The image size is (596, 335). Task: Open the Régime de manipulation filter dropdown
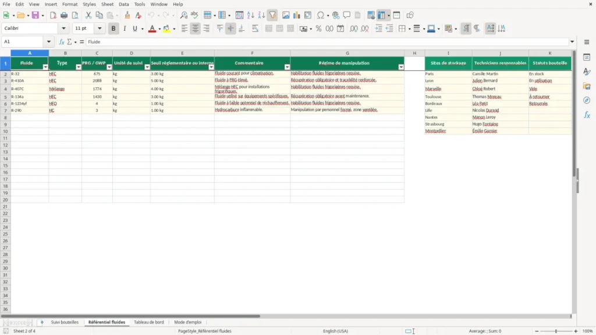coord(401,67)
